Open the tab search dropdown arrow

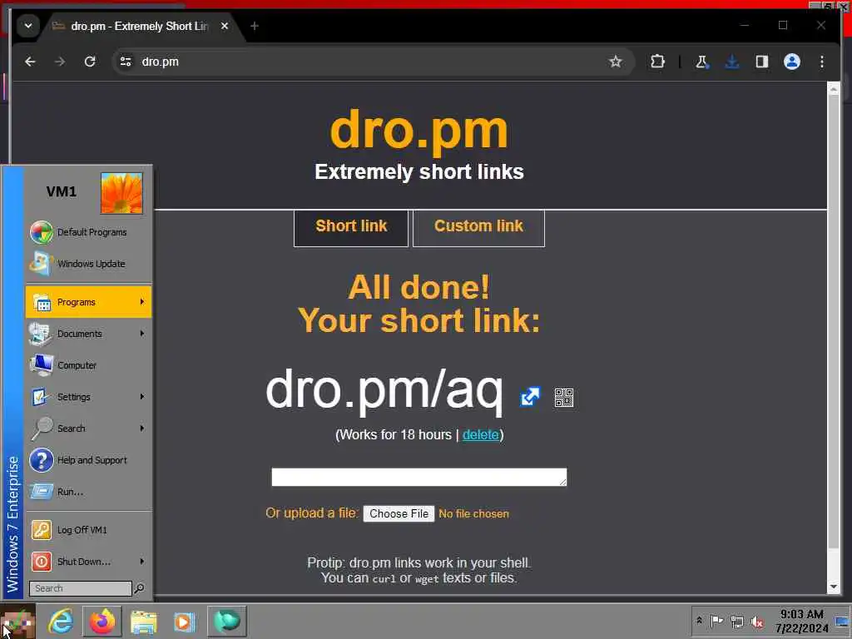click(x=28, y=26)
